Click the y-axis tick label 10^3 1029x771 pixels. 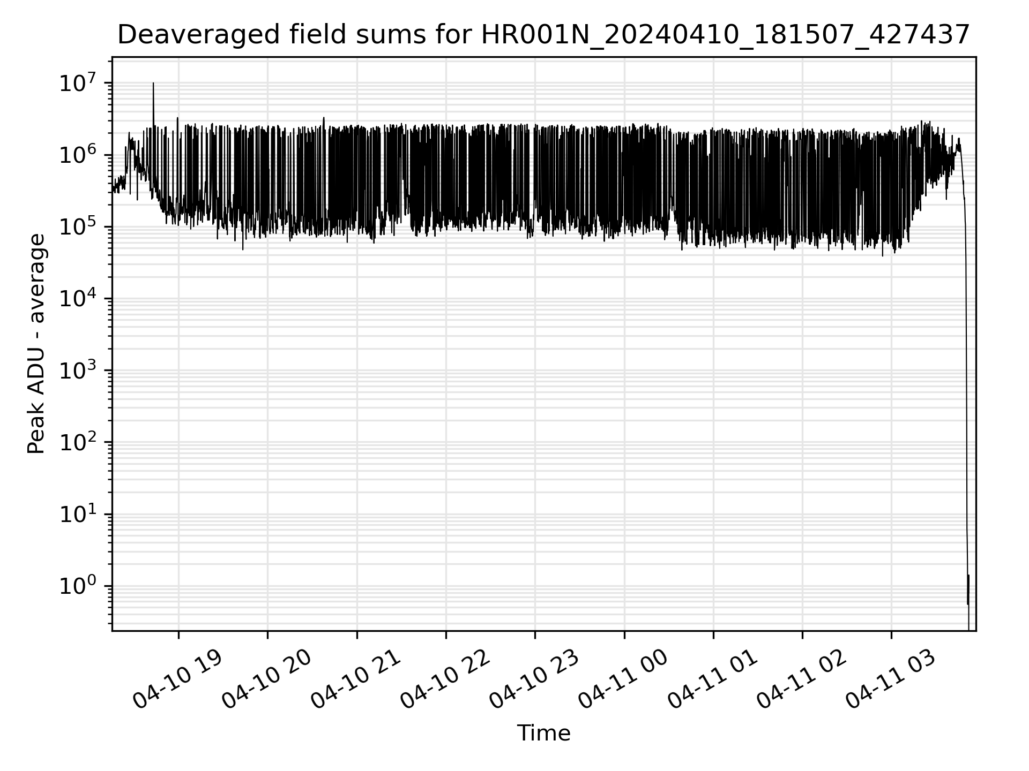(x=78, y=370)
